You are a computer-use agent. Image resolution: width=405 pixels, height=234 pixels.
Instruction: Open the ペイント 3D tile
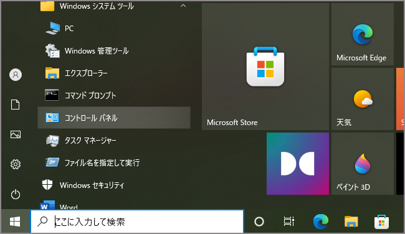pyautogui.click(x=363, y=164)
